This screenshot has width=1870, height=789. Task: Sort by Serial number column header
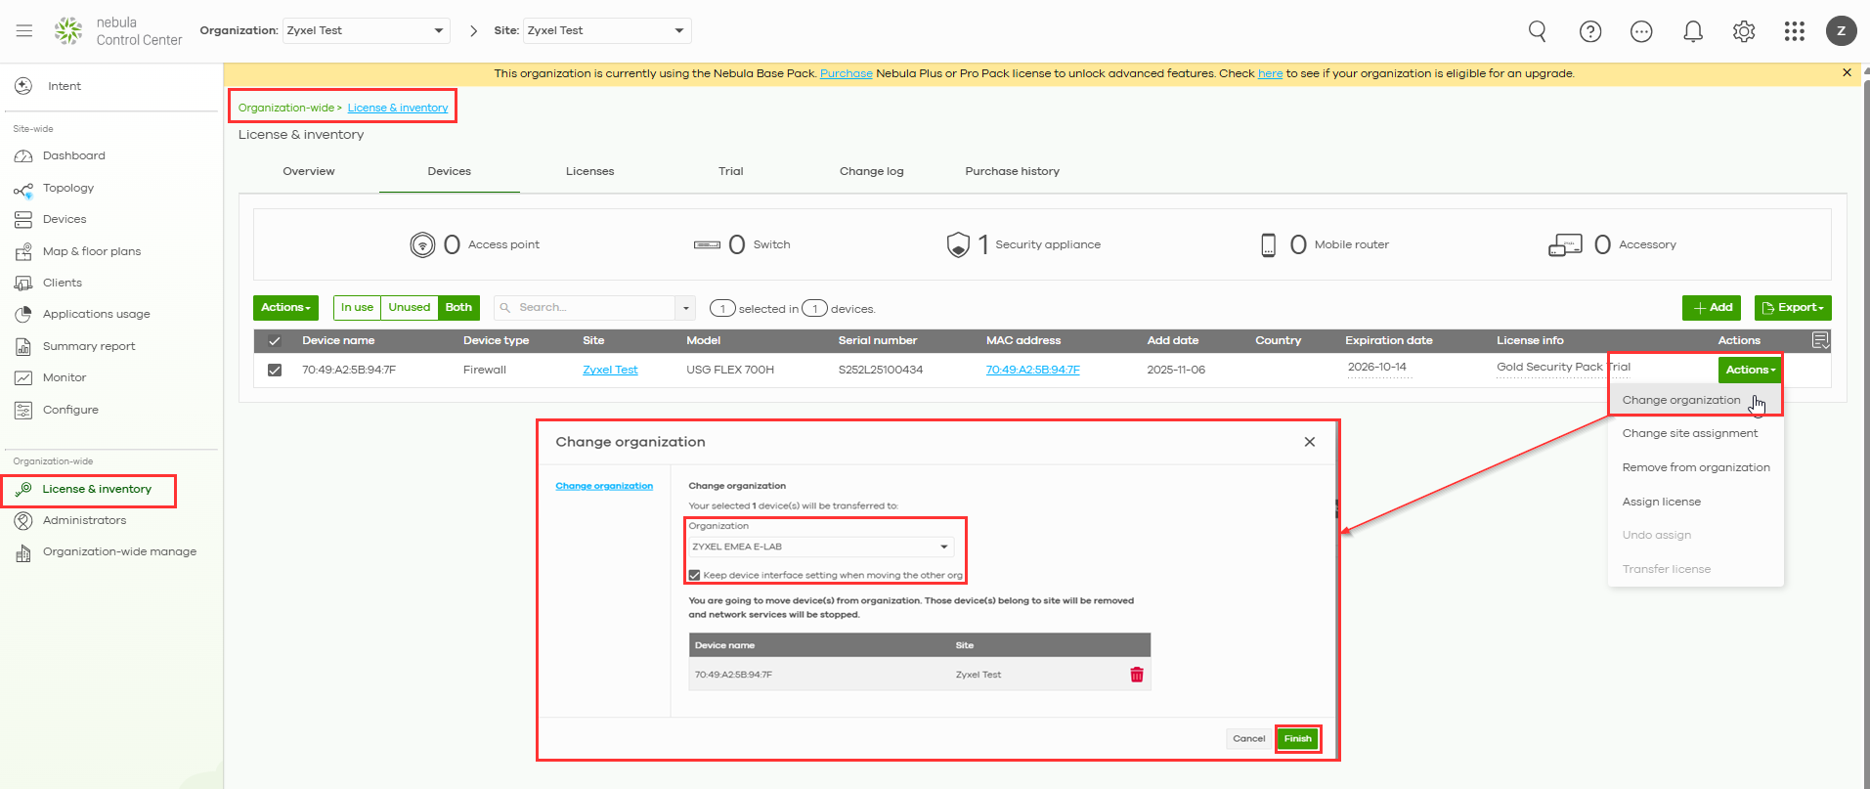pyautogui.click(x=878, y=341)
